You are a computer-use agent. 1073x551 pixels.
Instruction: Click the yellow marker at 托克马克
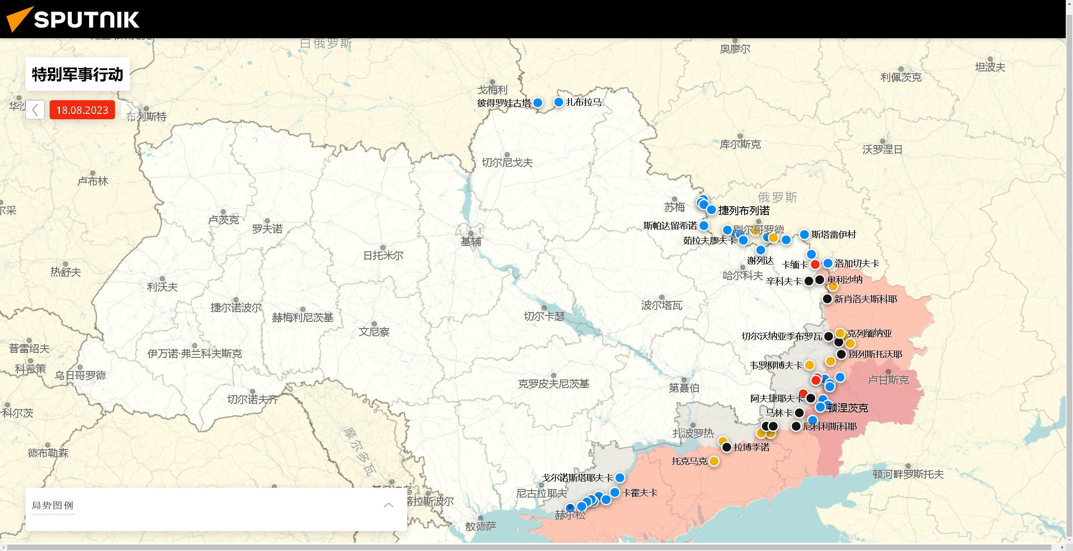(714, 461)
